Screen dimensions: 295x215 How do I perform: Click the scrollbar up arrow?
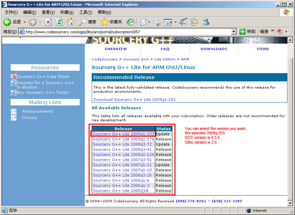(x=290, y=40)
